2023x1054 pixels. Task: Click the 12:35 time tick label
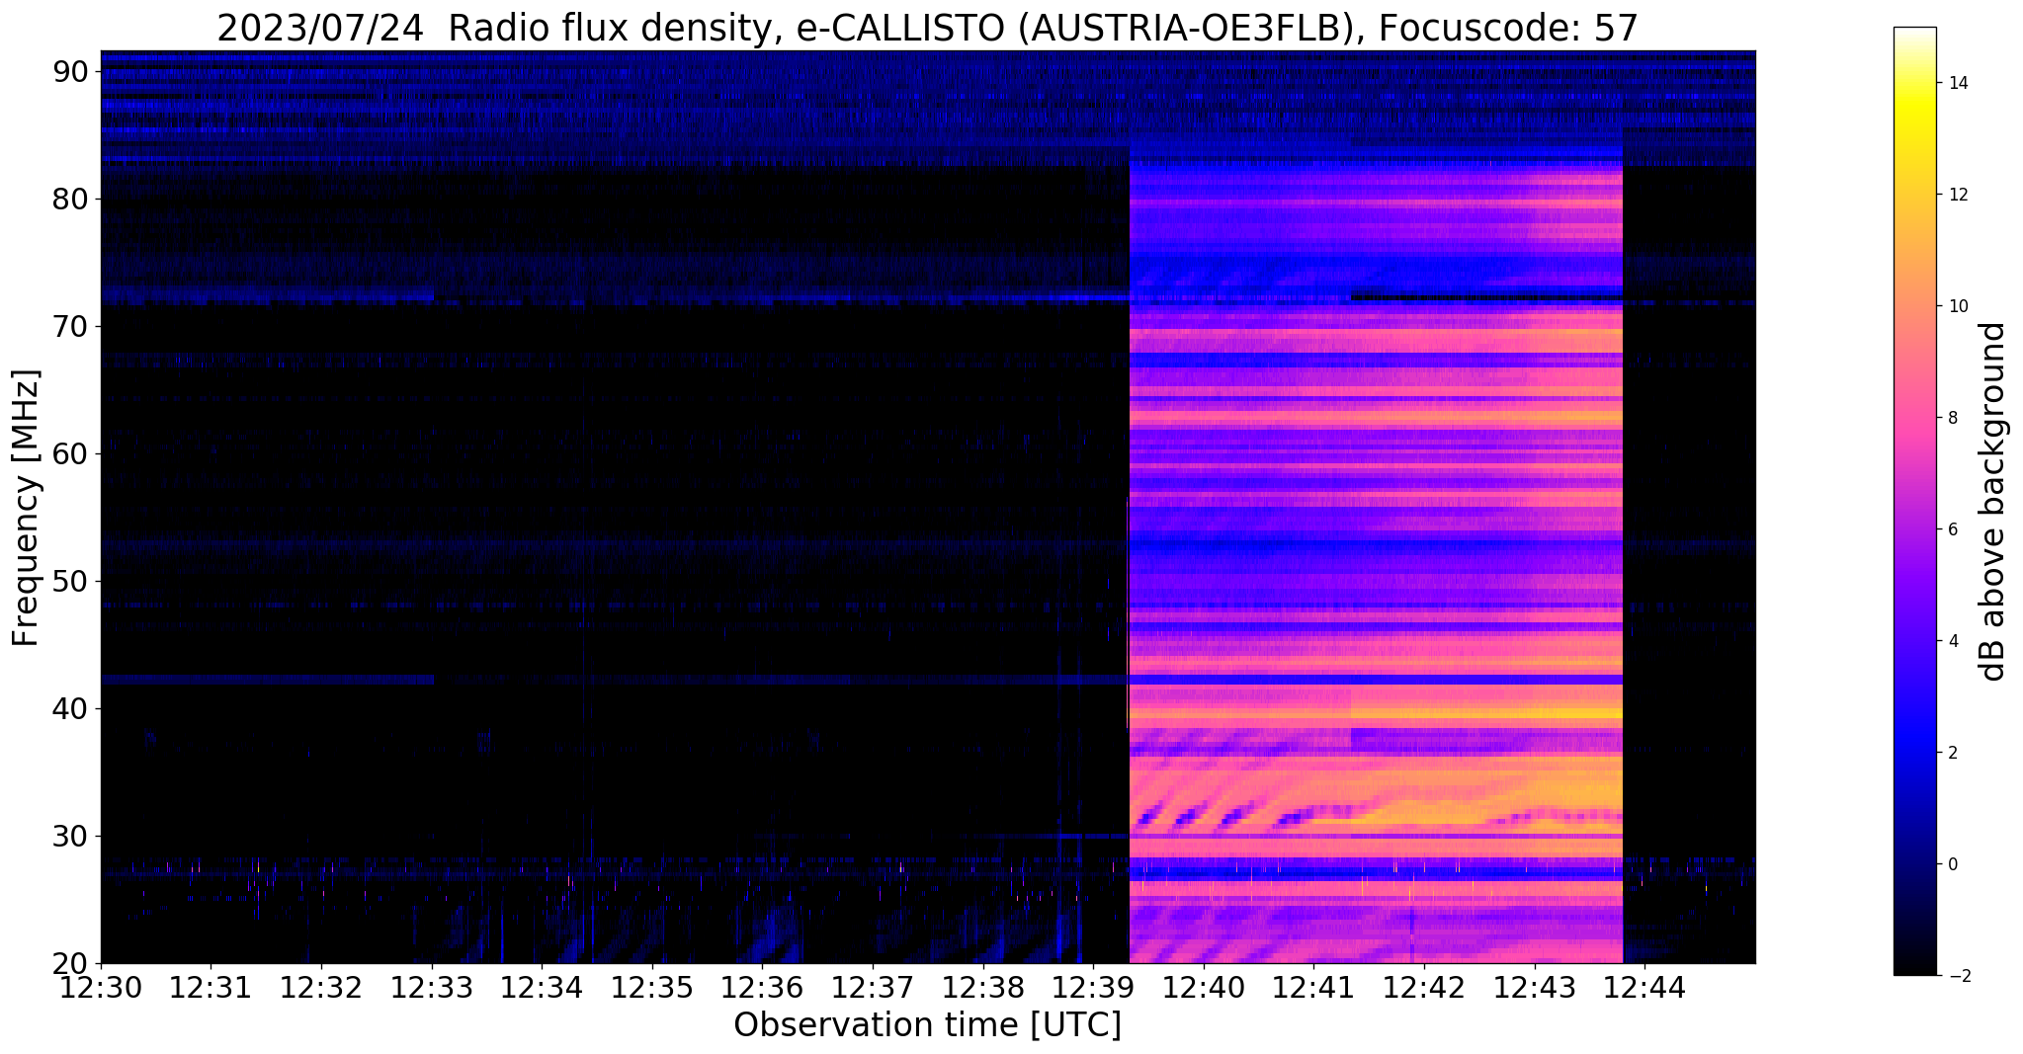tap(652, 987)
